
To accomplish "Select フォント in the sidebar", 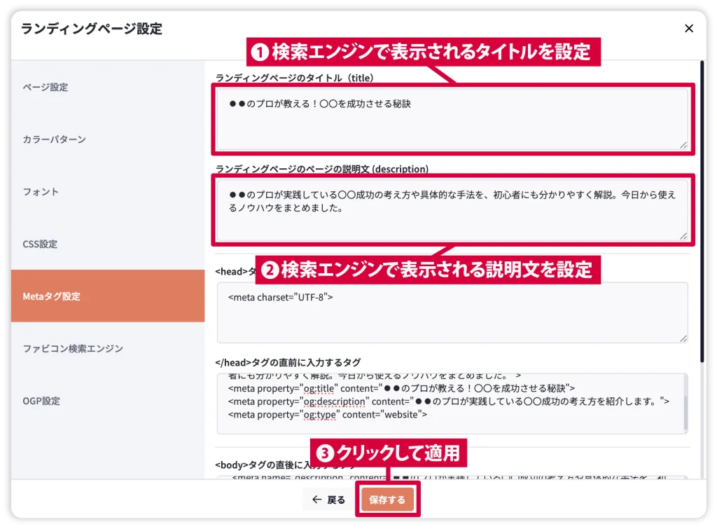I will (x=41, y=192).
